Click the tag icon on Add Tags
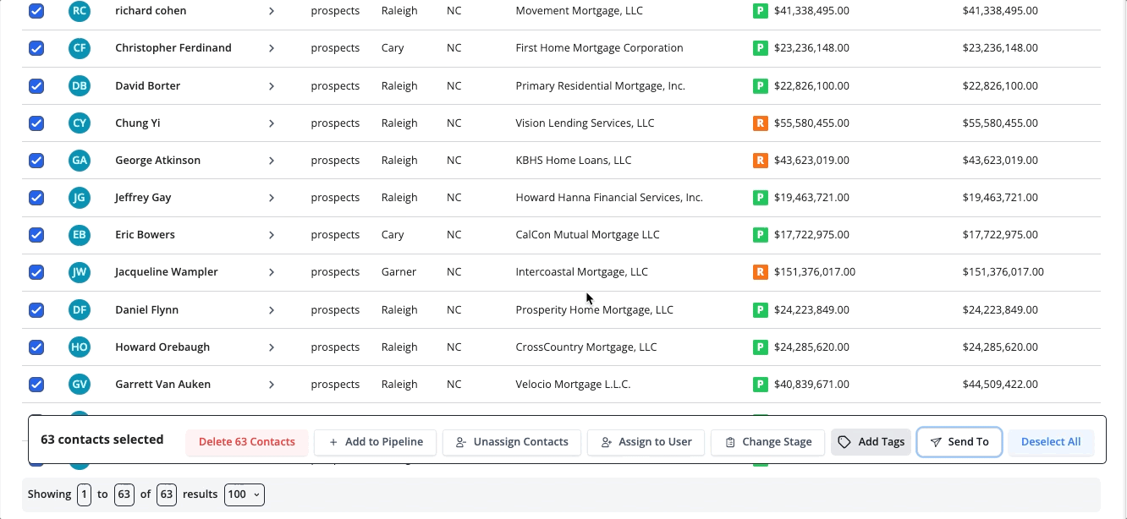The image size is (1127, 519). [844, 441]
